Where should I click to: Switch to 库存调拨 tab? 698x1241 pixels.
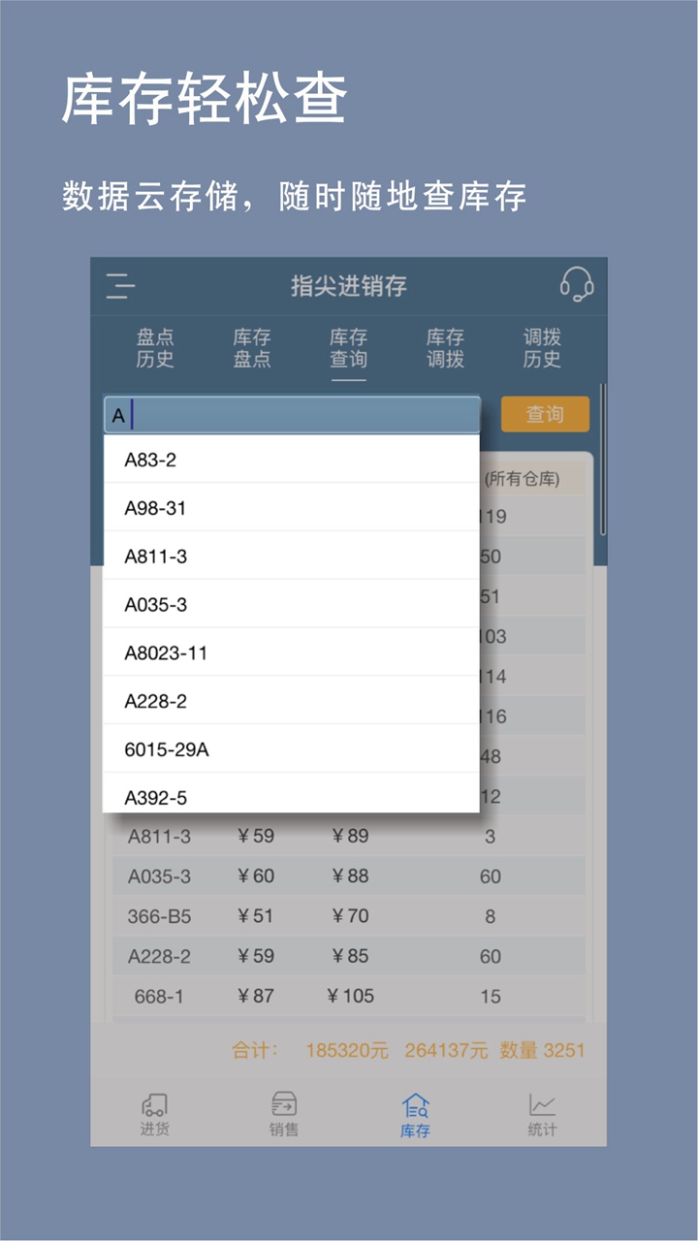tap(446, 348)
